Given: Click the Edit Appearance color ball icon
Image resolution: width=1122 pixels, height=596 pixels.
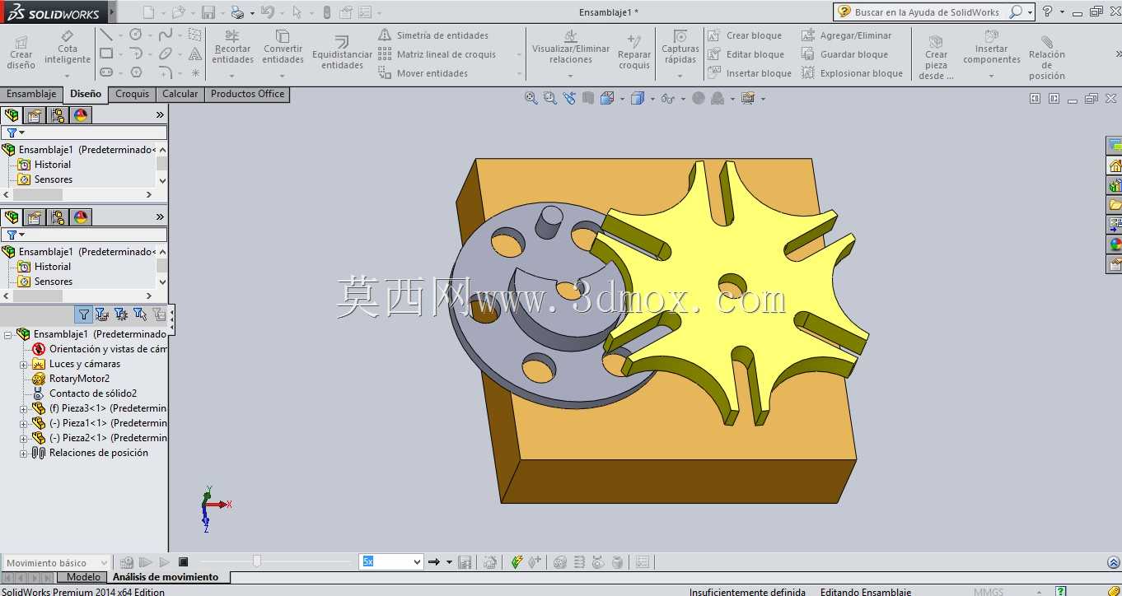Looking at the screenshot, I should 699,98.
